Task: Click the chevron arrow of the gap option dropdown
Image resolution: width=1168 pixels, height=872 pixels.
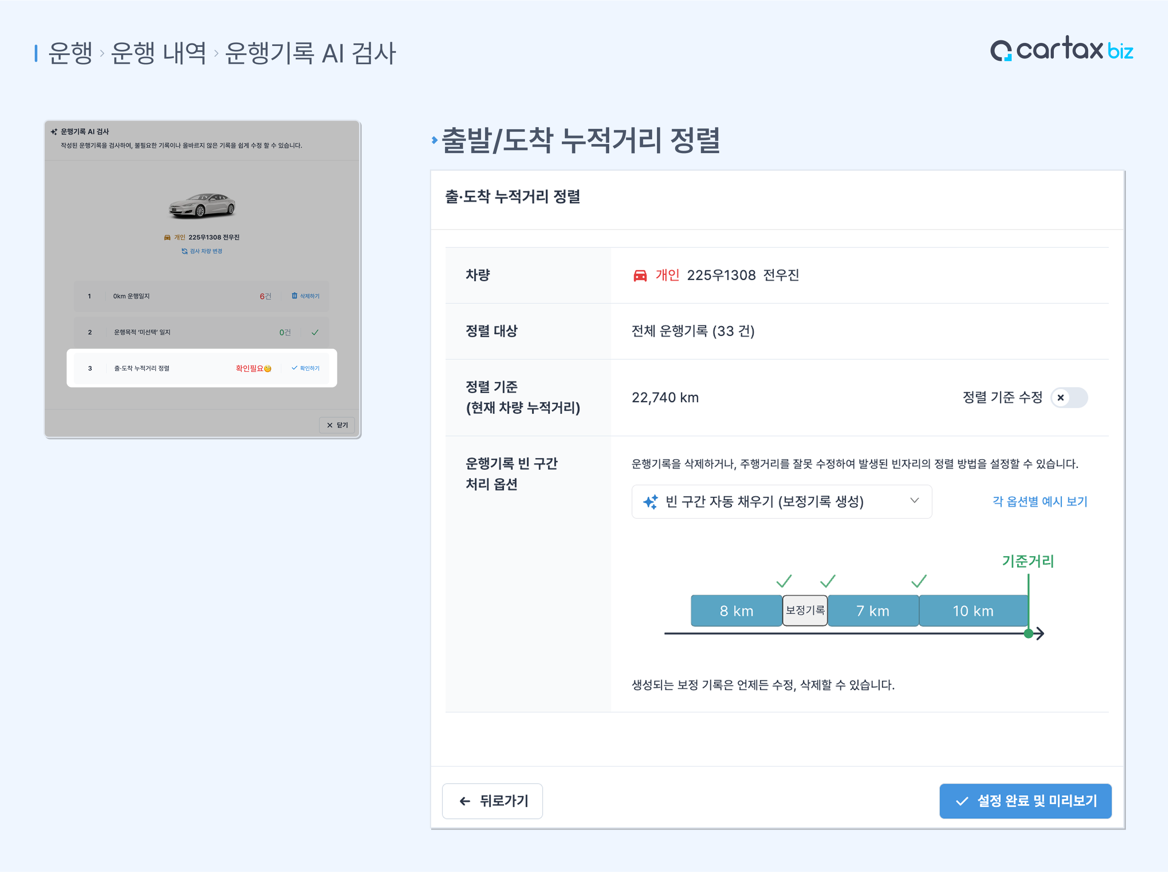Action: [x=914, y=500]
